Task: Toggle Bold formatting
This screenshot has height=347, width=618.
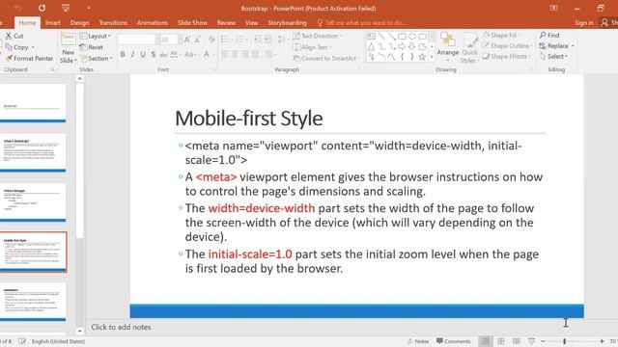Action: tap(123, 54)
